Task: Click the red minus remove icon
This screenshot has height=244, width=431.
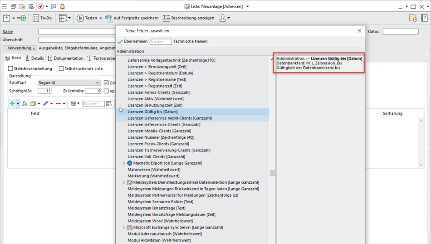Action: point(58,104)
